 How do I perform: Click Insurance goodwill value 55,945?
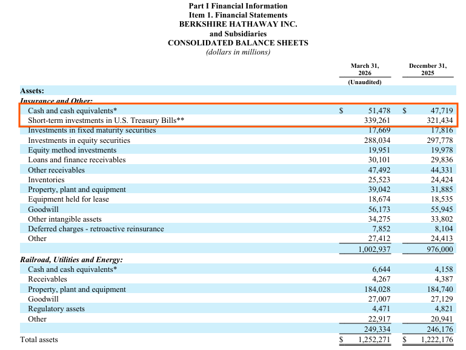[442, 210]
